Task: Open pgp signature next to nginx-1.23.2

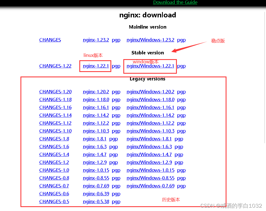Action: click(x=116, y=40)
